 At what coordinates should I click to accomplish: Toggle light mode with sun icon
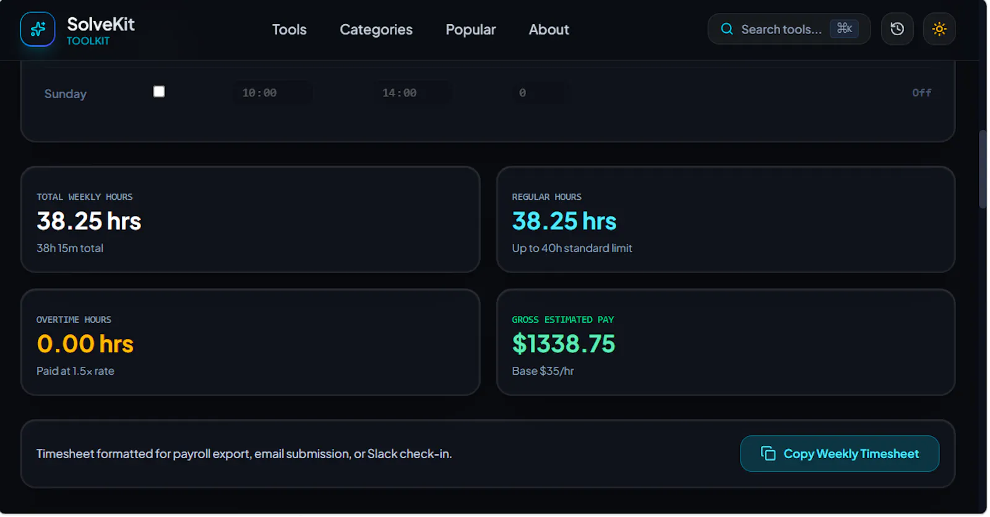point(939,29)
